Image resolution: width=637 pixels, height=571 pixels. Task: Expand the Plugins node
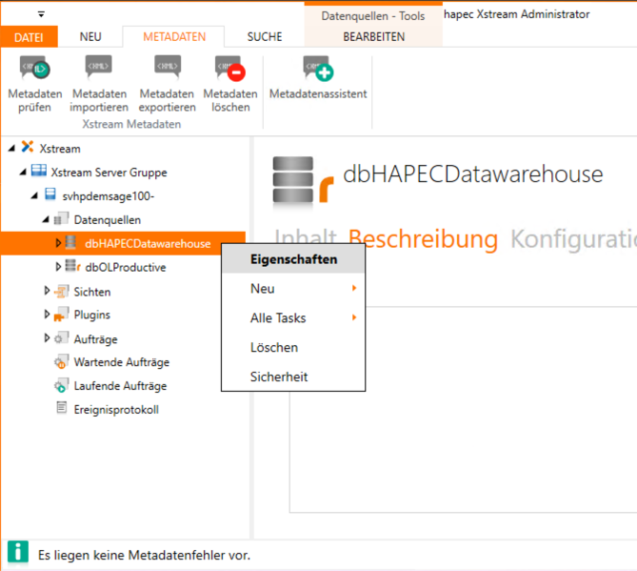coord(47,315)
